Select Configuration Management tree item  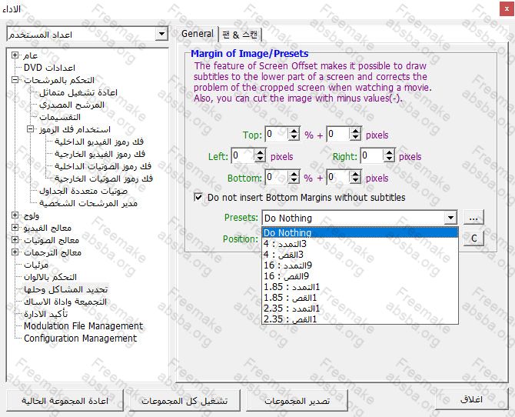tap(80, 338)
